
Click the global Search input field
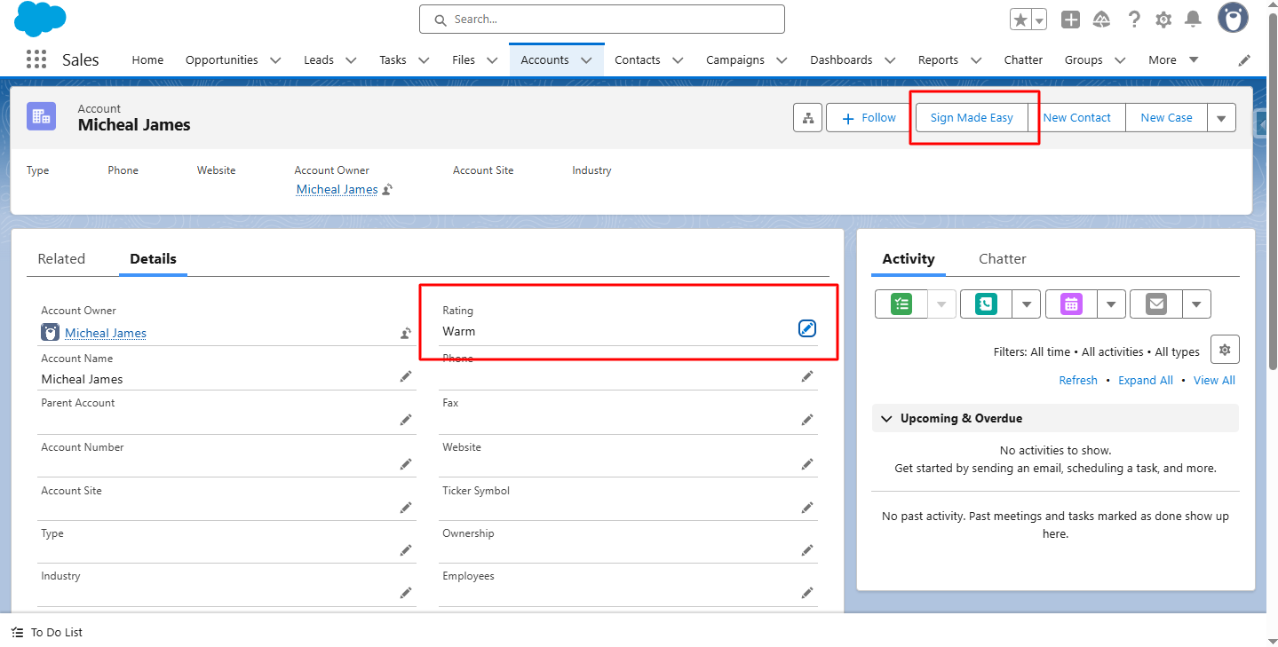(x=602, y=19)
